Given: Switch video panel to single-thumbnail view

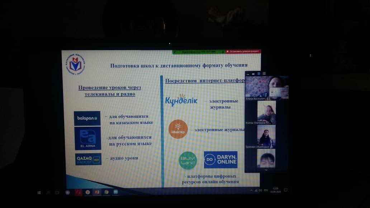Looking at the screenshot, I should coord(253,74).
